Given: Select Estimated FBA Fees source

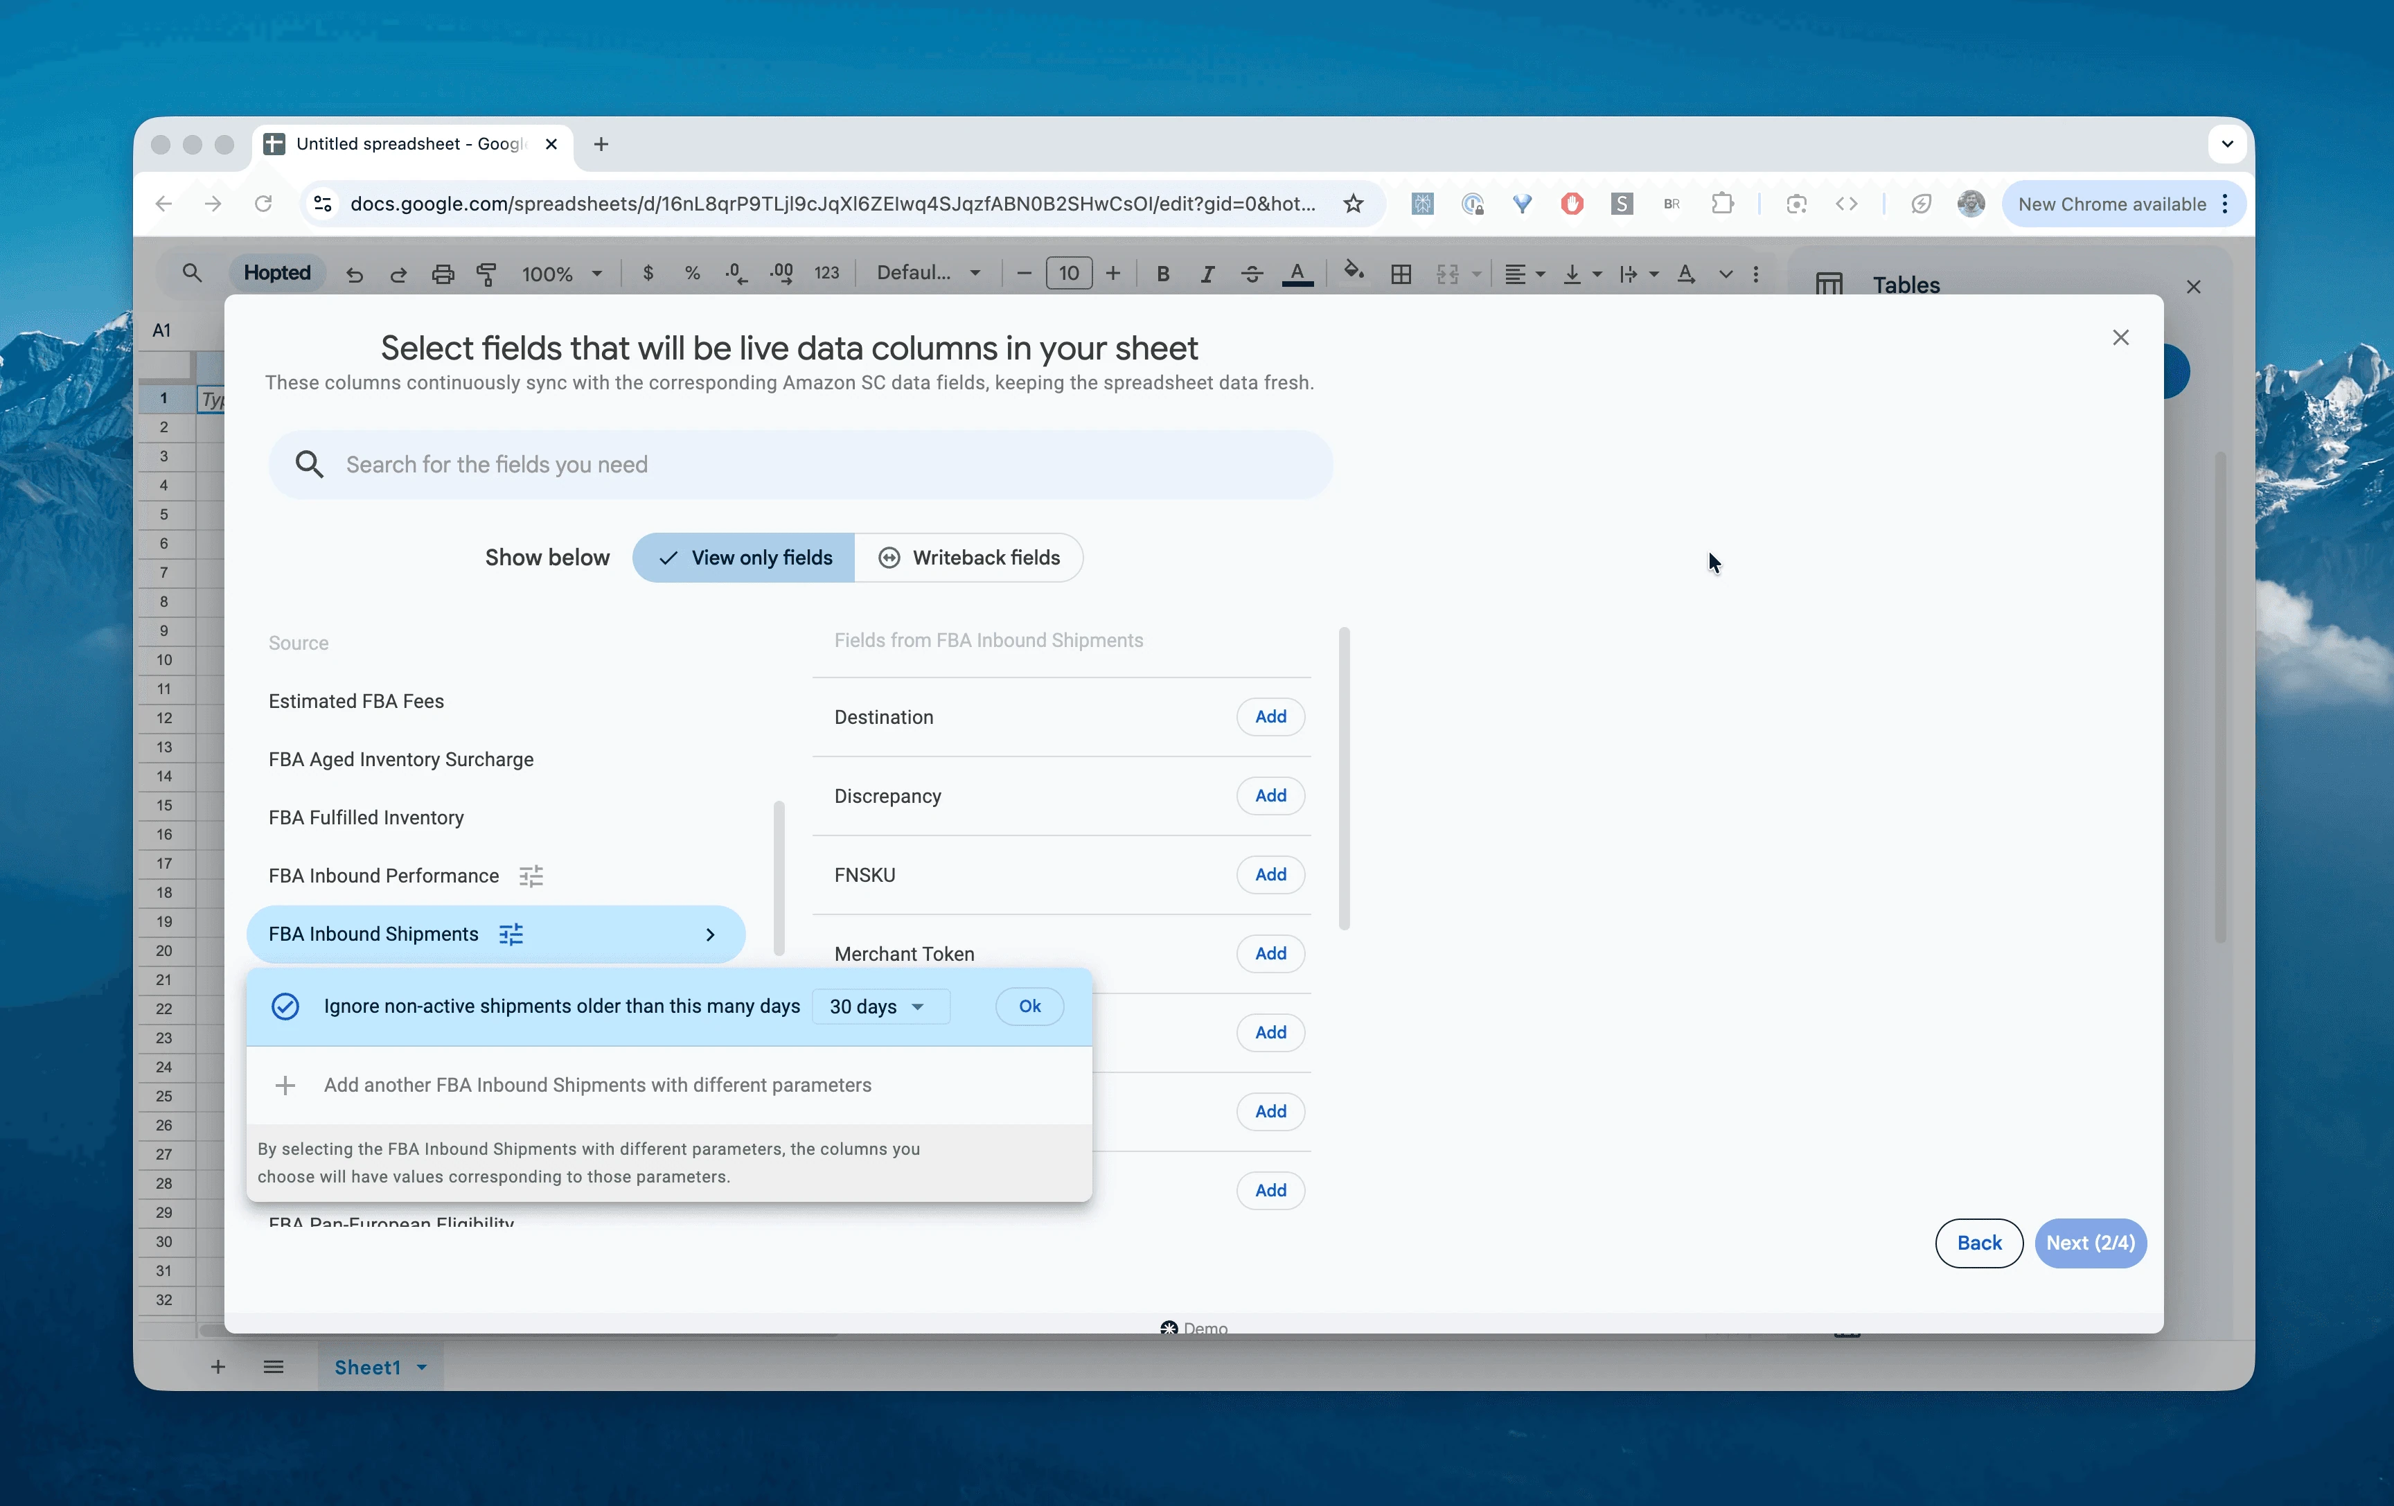Looking at the screenshot, I should tap(356, 701).
